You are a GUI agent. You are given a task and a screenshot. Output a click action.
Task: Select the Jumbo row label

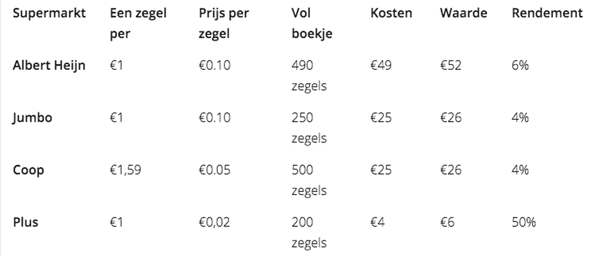click(x=33, y=118)
